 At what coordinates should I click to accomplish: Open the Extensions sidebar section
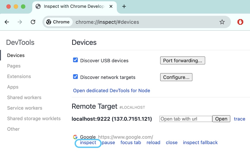19,77
